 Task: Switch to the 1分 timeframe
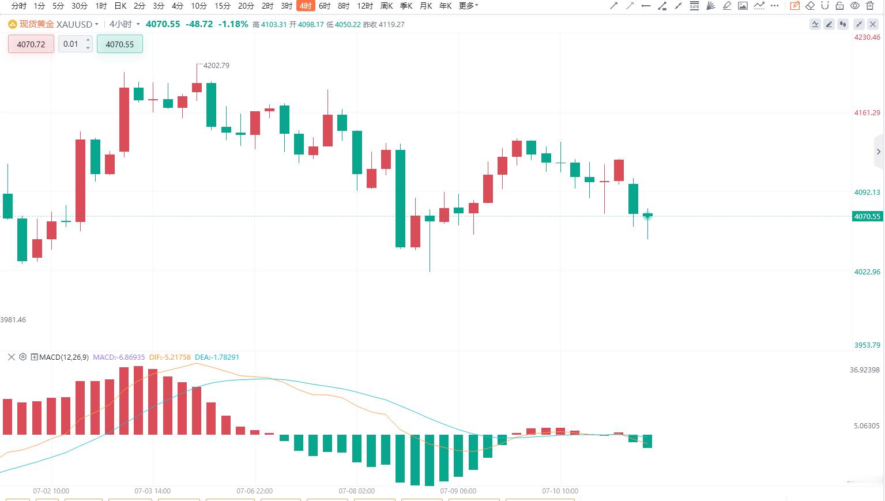39,6
